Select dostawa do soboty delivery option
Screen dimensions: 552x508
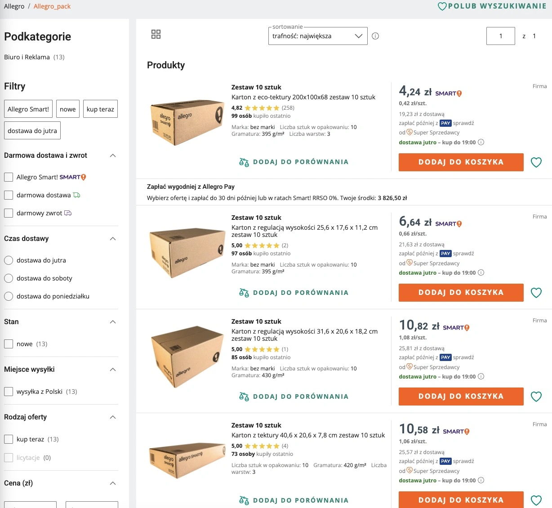click(8, 278)
